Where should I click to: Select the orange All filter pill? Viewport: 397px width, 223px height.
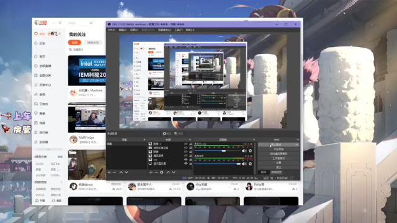(74, 43)
